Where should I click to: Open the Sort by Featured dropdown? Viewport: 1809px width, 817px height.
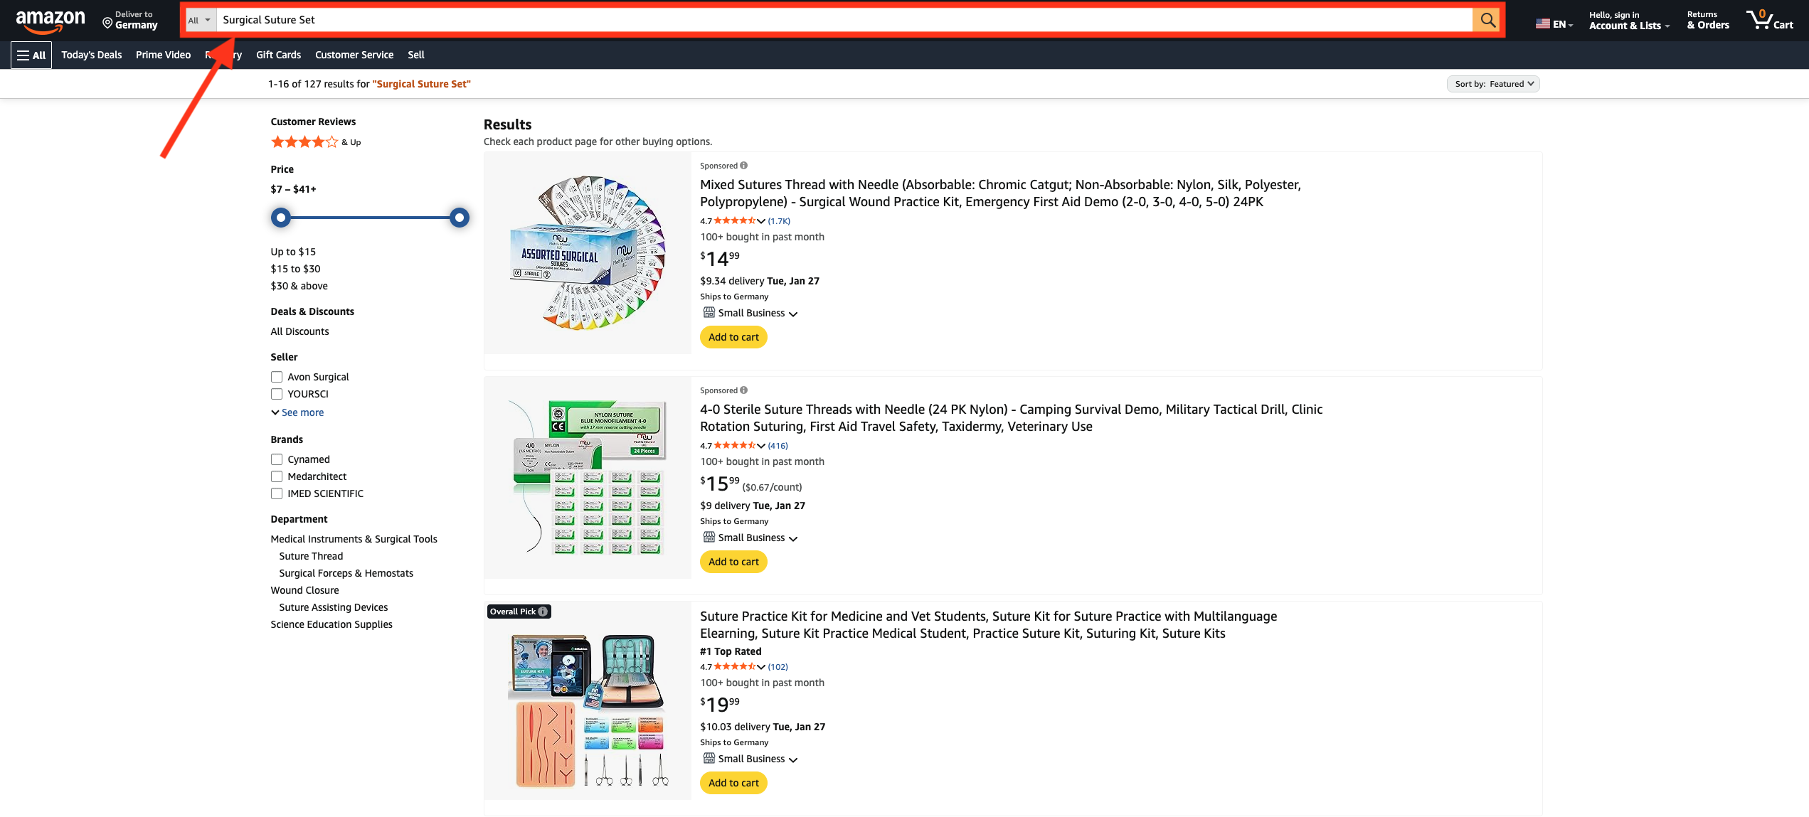(x=1492, y=84)
